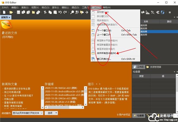The image size is (178, 122).
Task: Click the Cut scissors icon
Action: point(45,12)
